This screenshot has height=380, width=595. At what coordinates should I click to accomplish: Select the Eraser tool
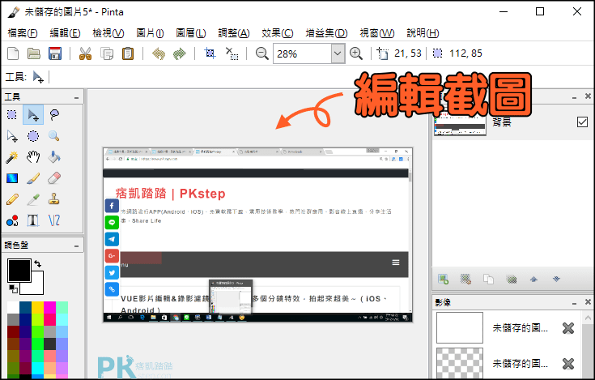[54, 178]
